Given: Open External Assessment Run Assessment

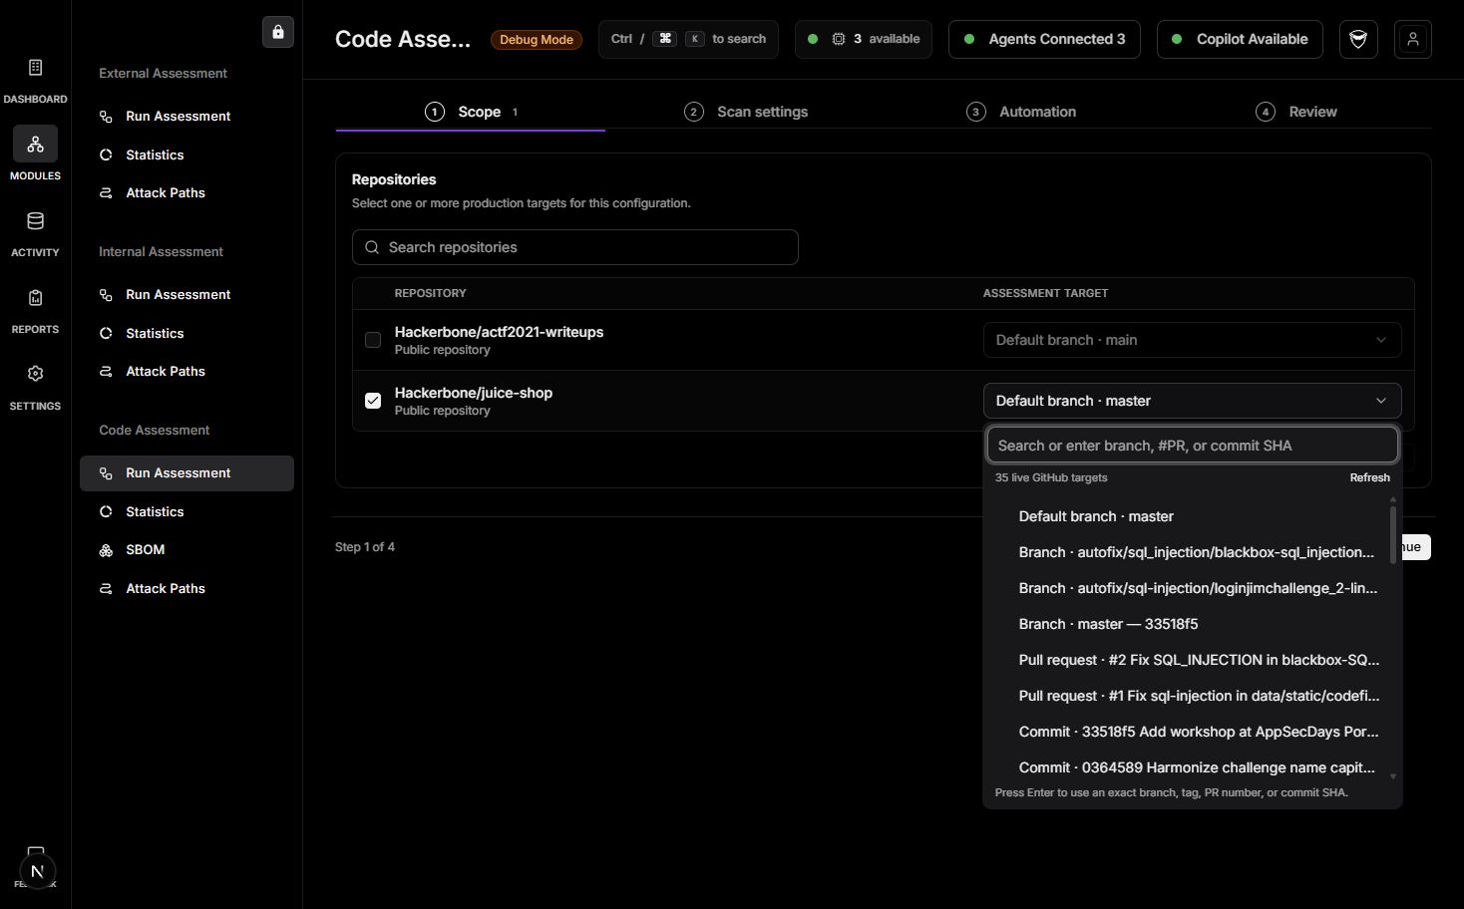Looking at the screenshot, I should click(186, 117).
